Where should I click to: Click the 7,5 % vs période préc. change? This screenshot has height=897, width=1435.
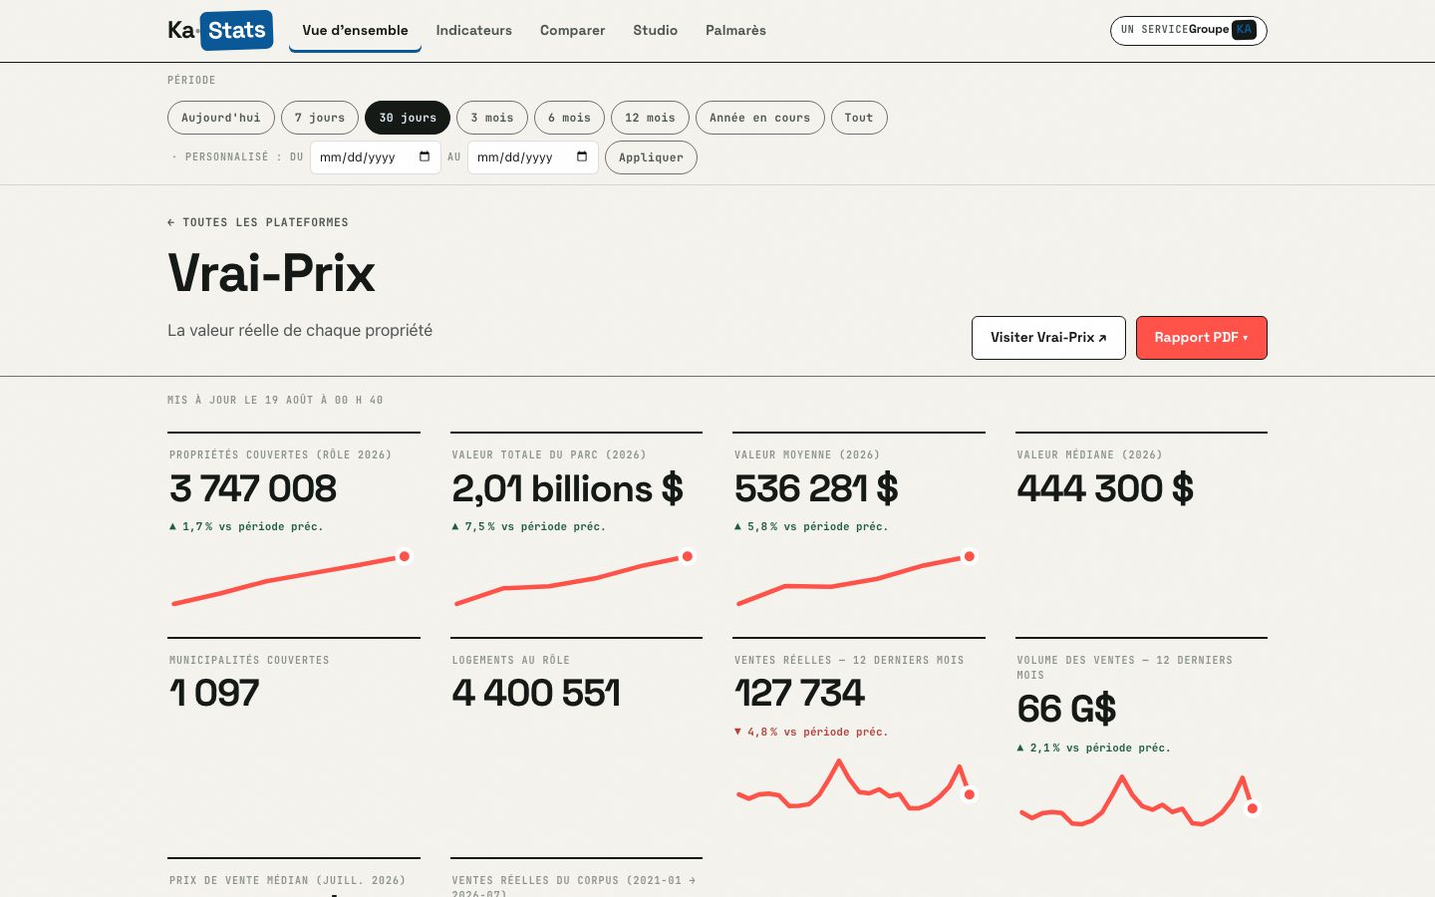tap(529, 526)
